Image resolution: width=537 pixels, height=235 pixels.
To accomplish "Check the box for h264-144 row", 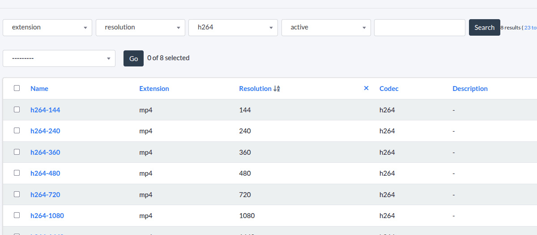I will (17, 110).
